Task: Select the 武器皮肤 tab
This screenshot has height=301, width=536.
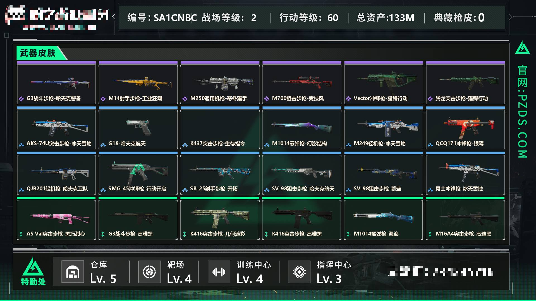Action: click(38, 53)
